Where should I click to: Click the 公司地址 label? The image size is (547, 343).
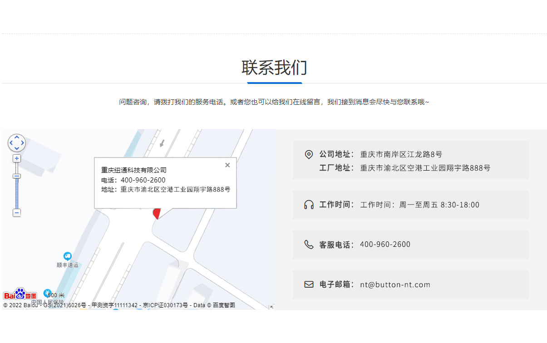pos(336,154)
